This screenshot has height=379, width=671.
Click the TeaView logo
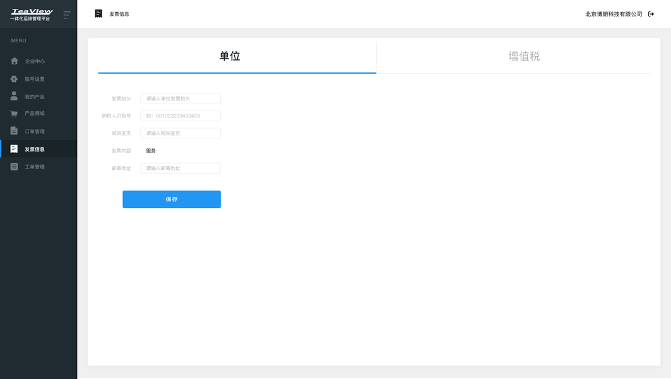(31, 14)
